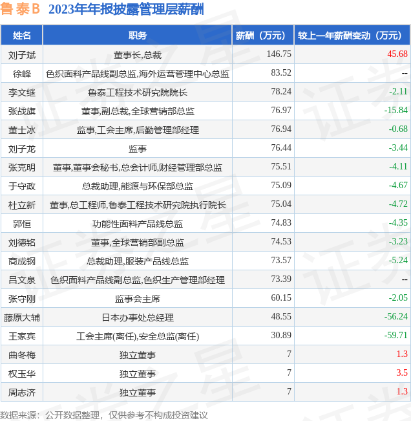Viewport: 411px width, 421px height.
Task: Click salary value 73.39
Action: 281,279
